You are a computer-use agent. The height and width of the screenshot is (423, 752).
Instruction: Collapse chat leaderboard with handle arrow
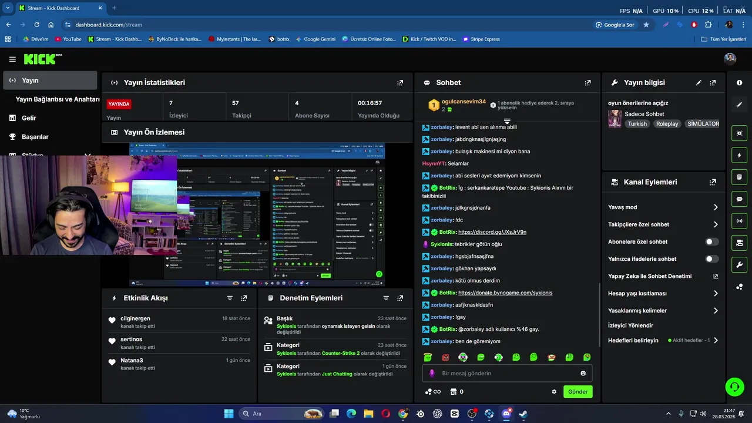(x=507, y=121)
